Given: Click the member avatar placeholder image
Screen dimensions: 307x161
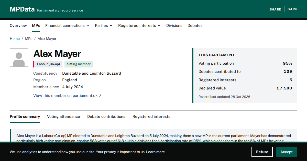Looking at the screenshot, I should (19, 57).
